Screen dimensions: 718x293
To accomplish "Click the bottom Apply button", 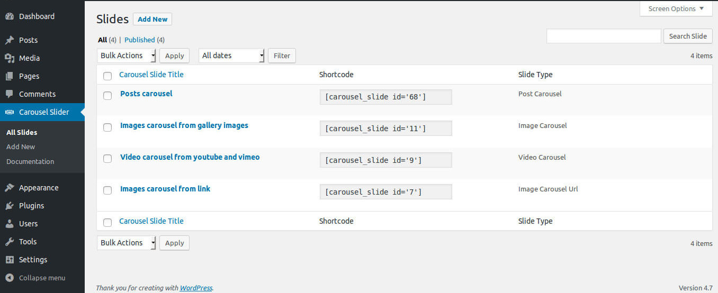I will 174,243.
